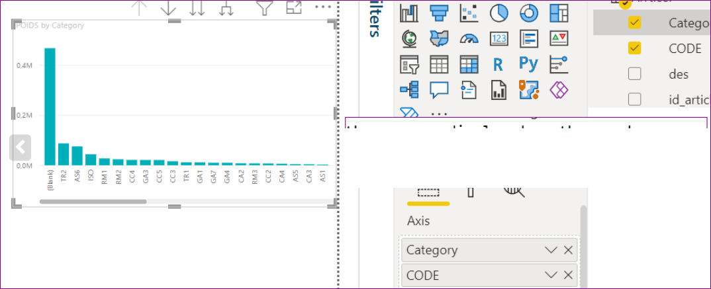Screen dimensions: 711x289
Task: Open the chart's filter icon
Action: (264, 8)
